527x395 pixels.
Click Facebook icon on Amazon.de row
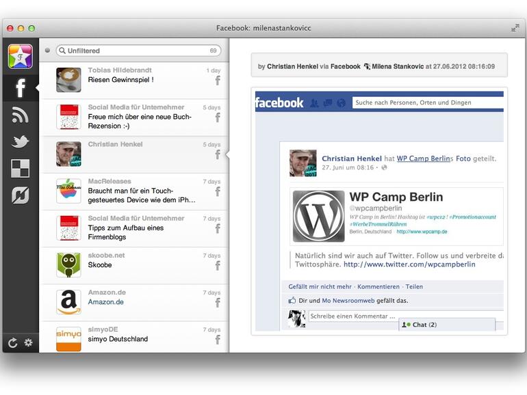[x=218, y=303]
